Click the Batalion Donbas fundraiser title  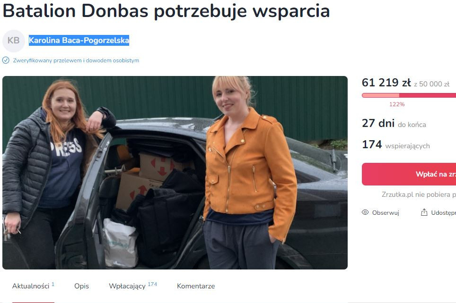(x=166, y=11)
